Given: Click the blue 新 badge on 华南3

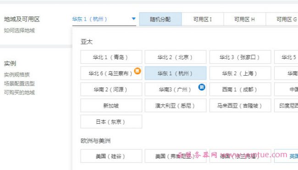Looking at the screenshot, I should coord(202,87).
